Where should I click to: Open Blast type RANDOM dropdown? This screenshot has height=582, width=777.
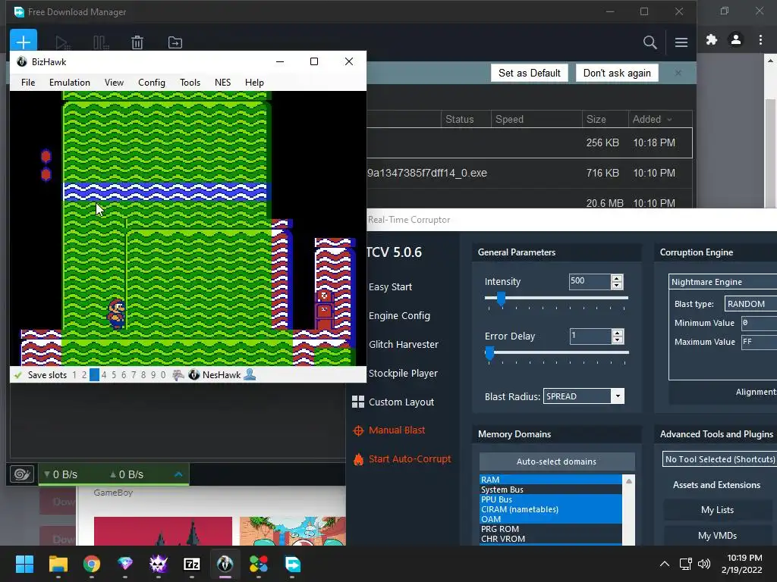(750, 304)
